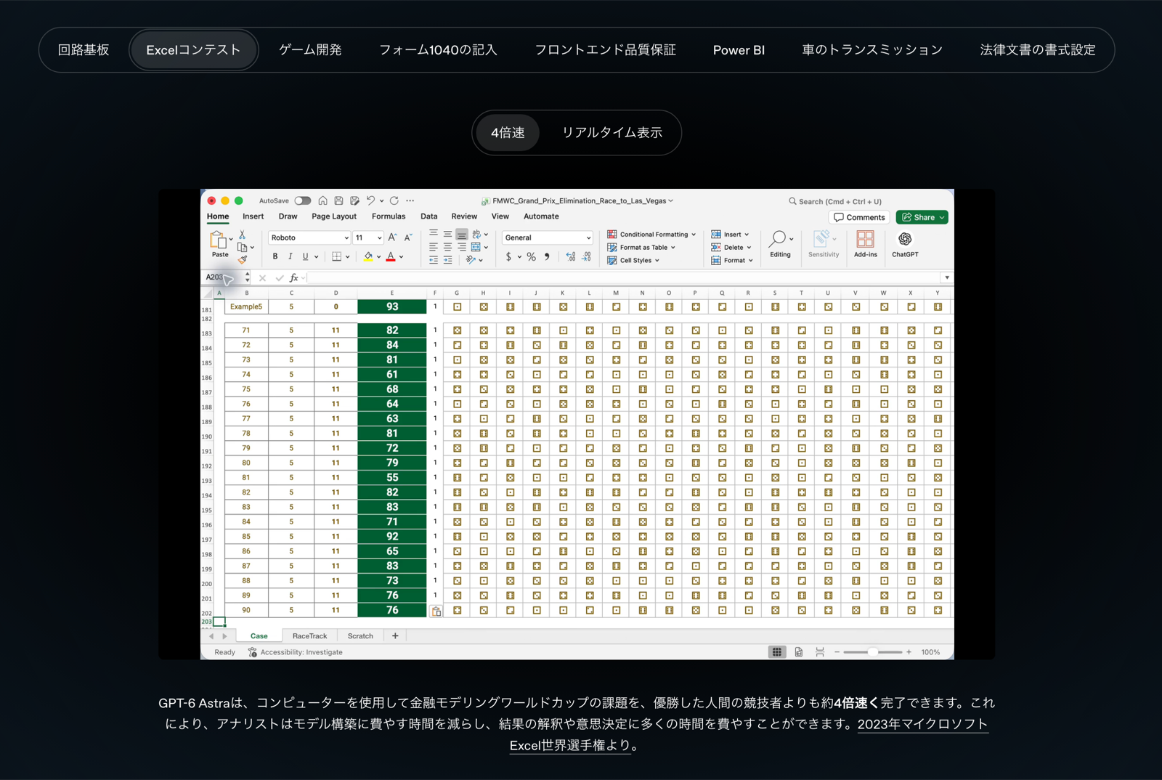
Task: Expand Format as Table menu
Action: tap(641, 248)
